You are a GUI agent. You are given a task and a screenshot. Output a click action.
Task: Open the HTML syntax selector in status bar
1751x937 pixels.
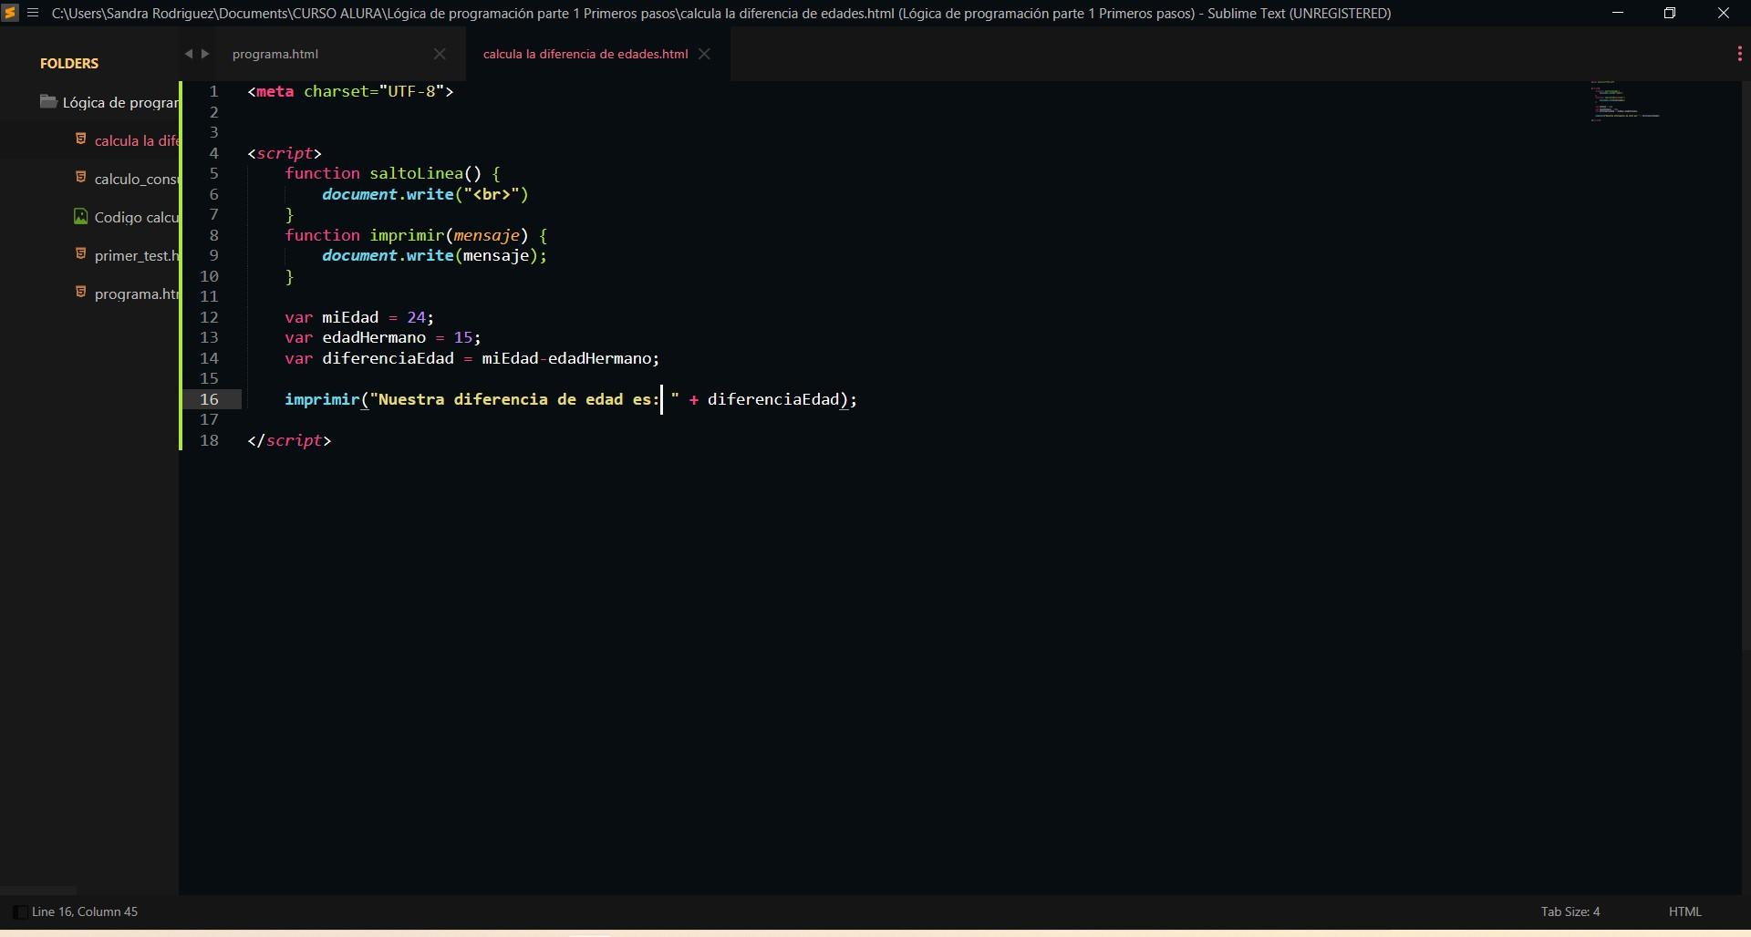[x=1685, y=911]
